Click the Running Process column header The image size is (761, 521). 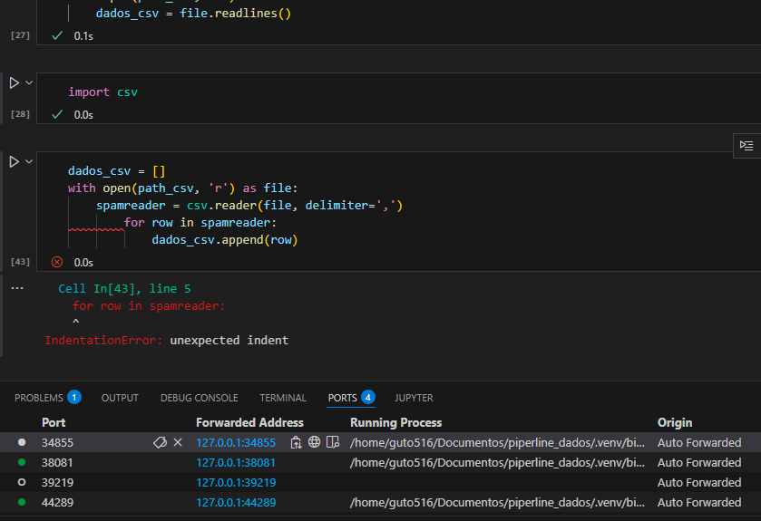click(396, 422)
